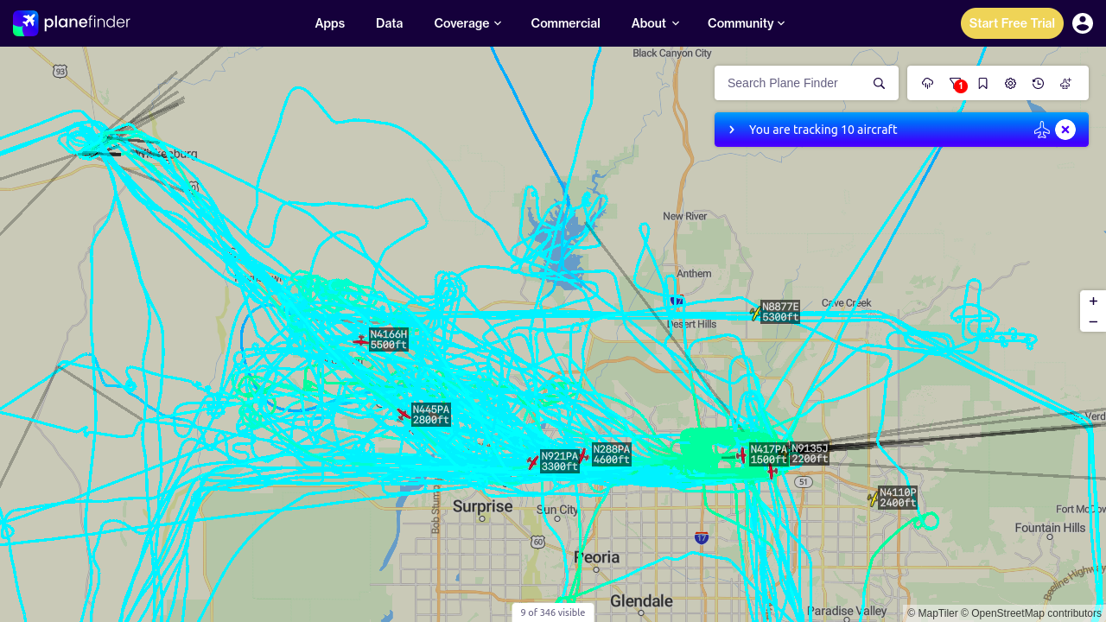Zoom out on the map
The image size is (1106, 622).
click(x=1093, y=322)
